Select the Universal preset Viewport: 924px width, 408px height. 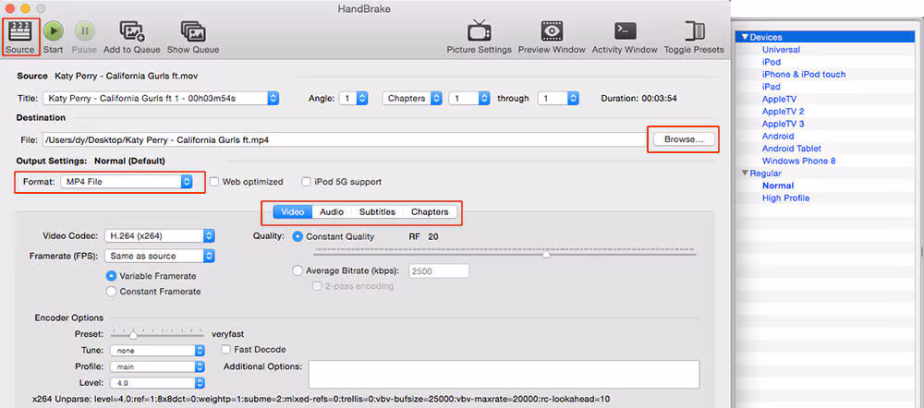pyautogui.click(x=781, y=50)
